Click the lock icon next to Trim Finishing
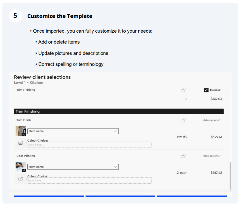The width and height of the screenshot is (238, 205). pos(183,90)
